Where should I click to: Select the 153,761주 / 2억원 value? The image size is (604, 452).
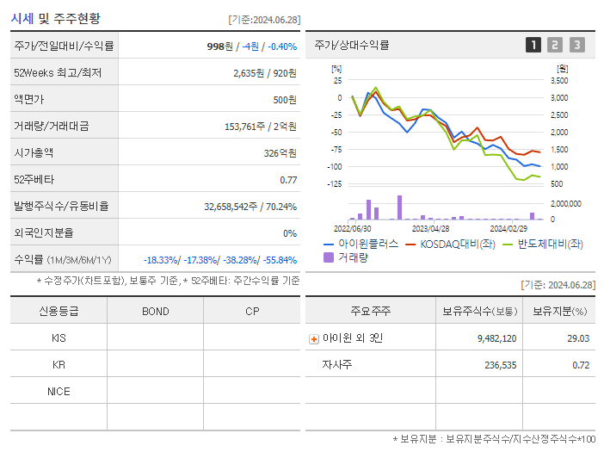(261, 127)
